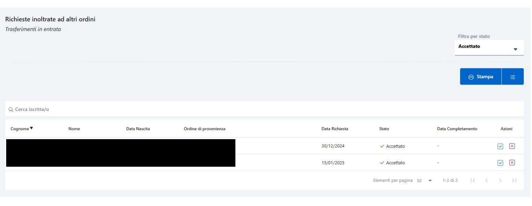Go to the previous page arrow
The image size is (532, 206).
point(487,180)
